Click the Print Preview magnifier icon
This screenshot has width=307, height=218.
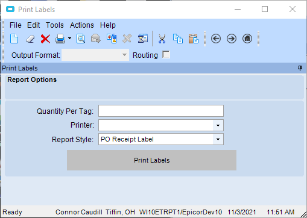tap(81, 39)
